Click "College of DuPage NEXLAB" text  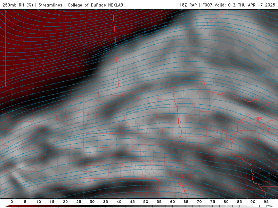[x=95, y=5]
